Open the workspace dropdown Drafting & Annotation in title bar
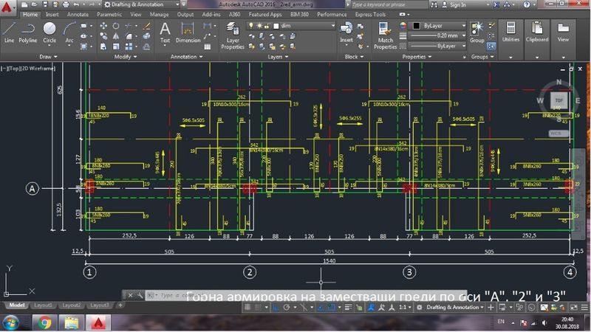This screenshot has width=591, height=332. [142, 4]
